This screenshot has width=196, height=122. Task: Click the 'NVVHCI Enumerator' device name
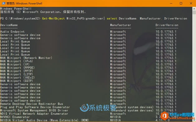[15, 117]
